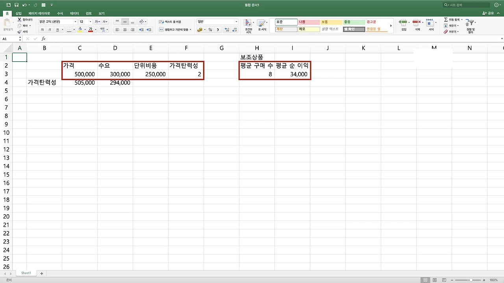
Task: Center text horizontally
Action: pyautogui.click(x=125, y=29)
